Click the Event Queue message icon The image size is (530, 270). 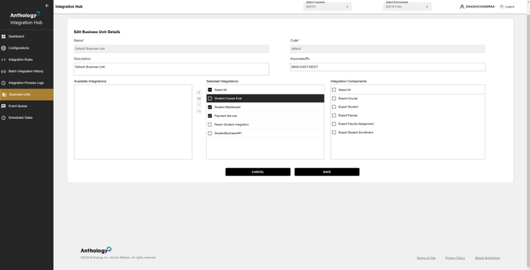coord(3,106)
